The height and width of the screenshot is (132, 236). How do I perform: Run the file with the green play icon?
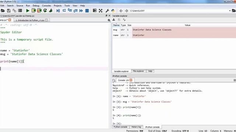click(x=28, y=11)
